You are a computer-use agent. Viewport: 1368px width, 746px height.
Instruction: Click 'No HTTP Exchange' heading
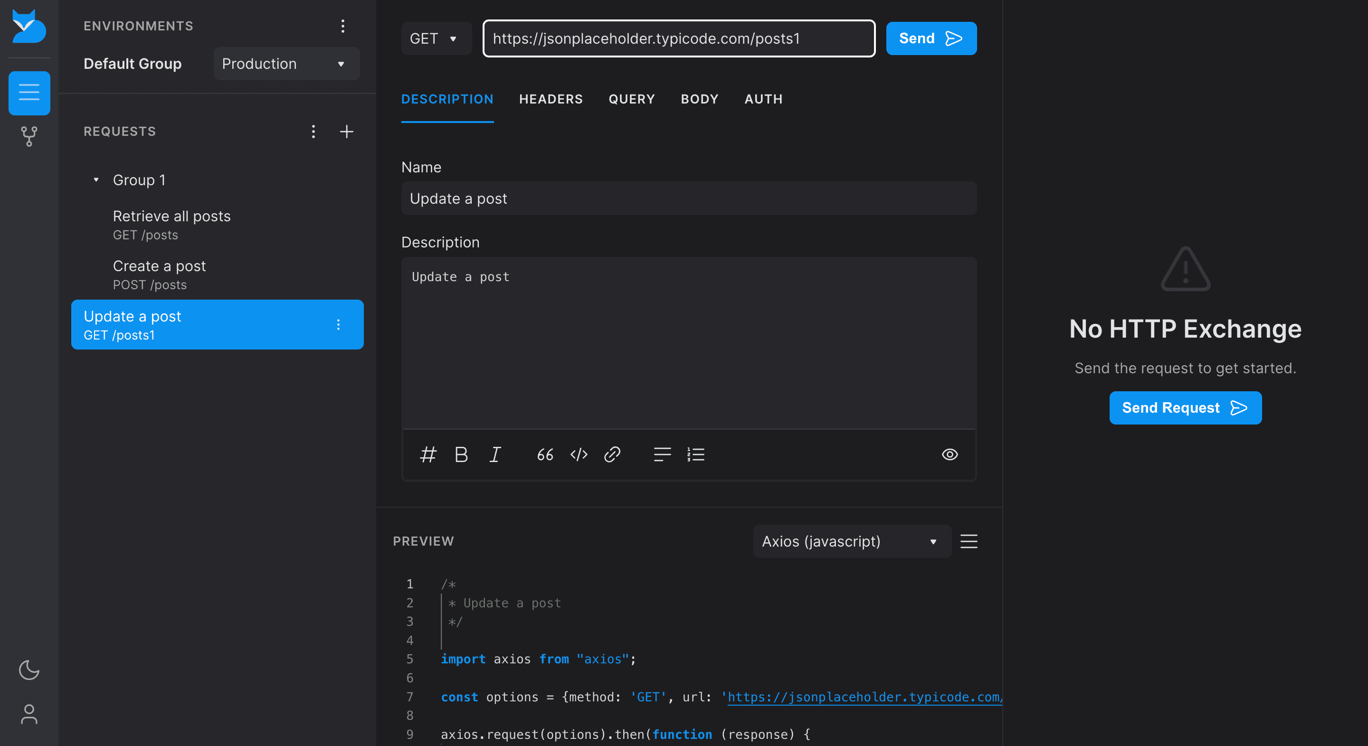coord(1185,329)
